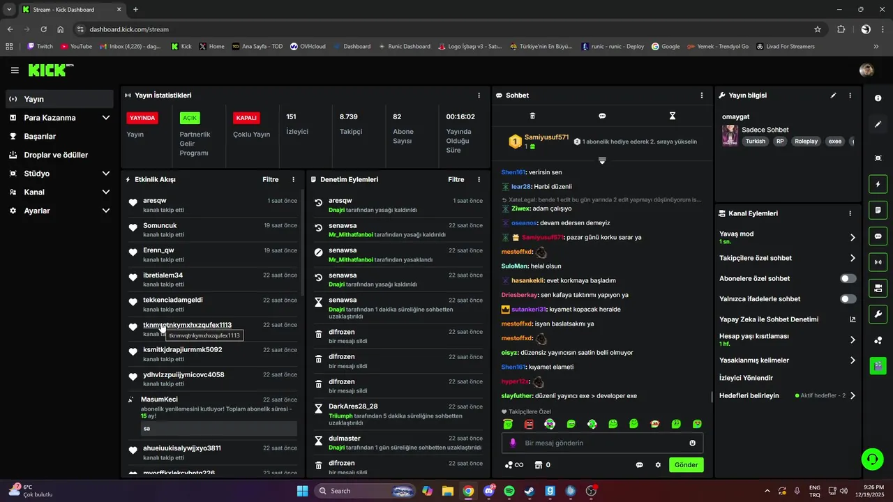Click the green clapperboard icon in right sidebar
Image resolution: width=893 pixels, height=502 pixels.
(878, 366)
